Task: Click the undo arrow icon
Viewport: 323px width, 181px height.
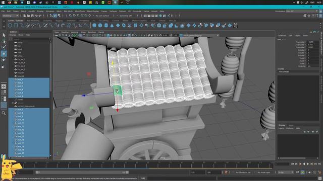Action: (x=36, y=16)
